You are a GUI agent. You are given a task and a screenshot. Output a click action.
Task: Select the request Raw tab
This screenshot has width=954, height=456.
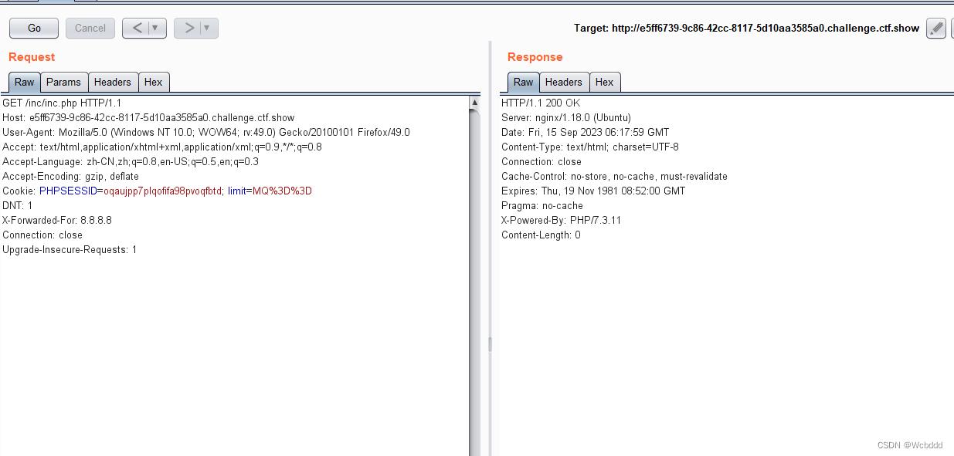(25, 82)
